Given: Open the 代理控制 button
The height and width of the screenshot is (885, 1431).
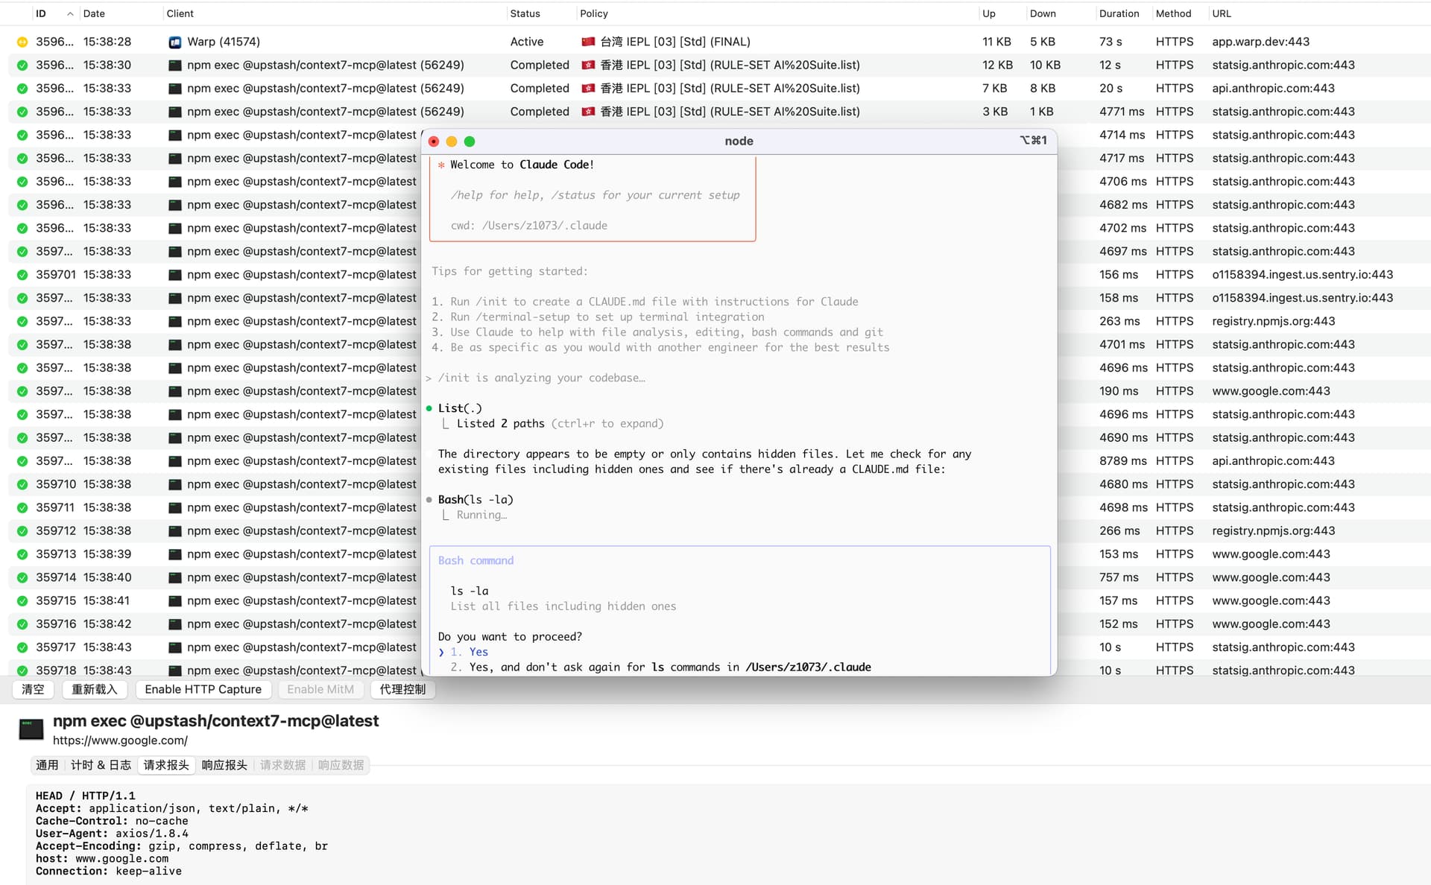Looking at the screenshot, I should tap(402, 690).
